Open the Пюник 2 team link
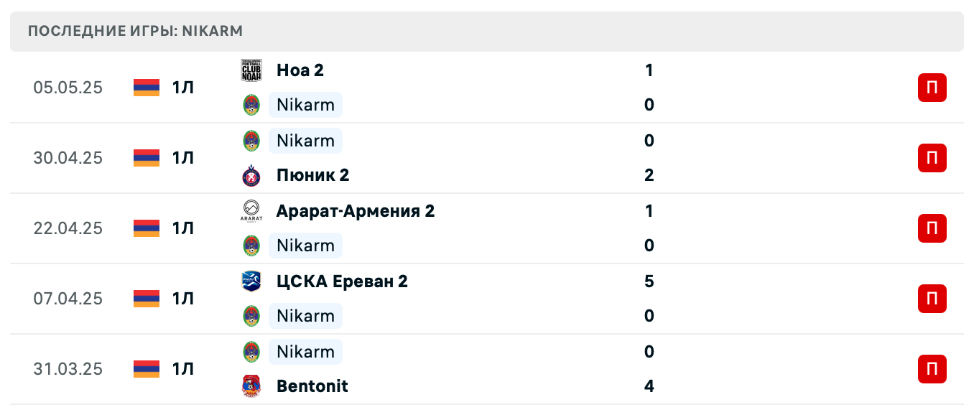The image size is (974, 415). 312,175
